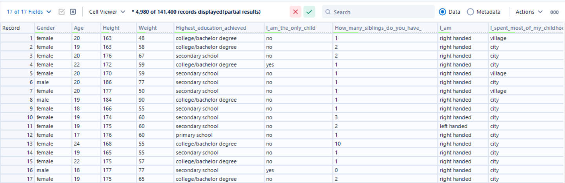Click the I_am_the_only_child column header

point(298,28)
